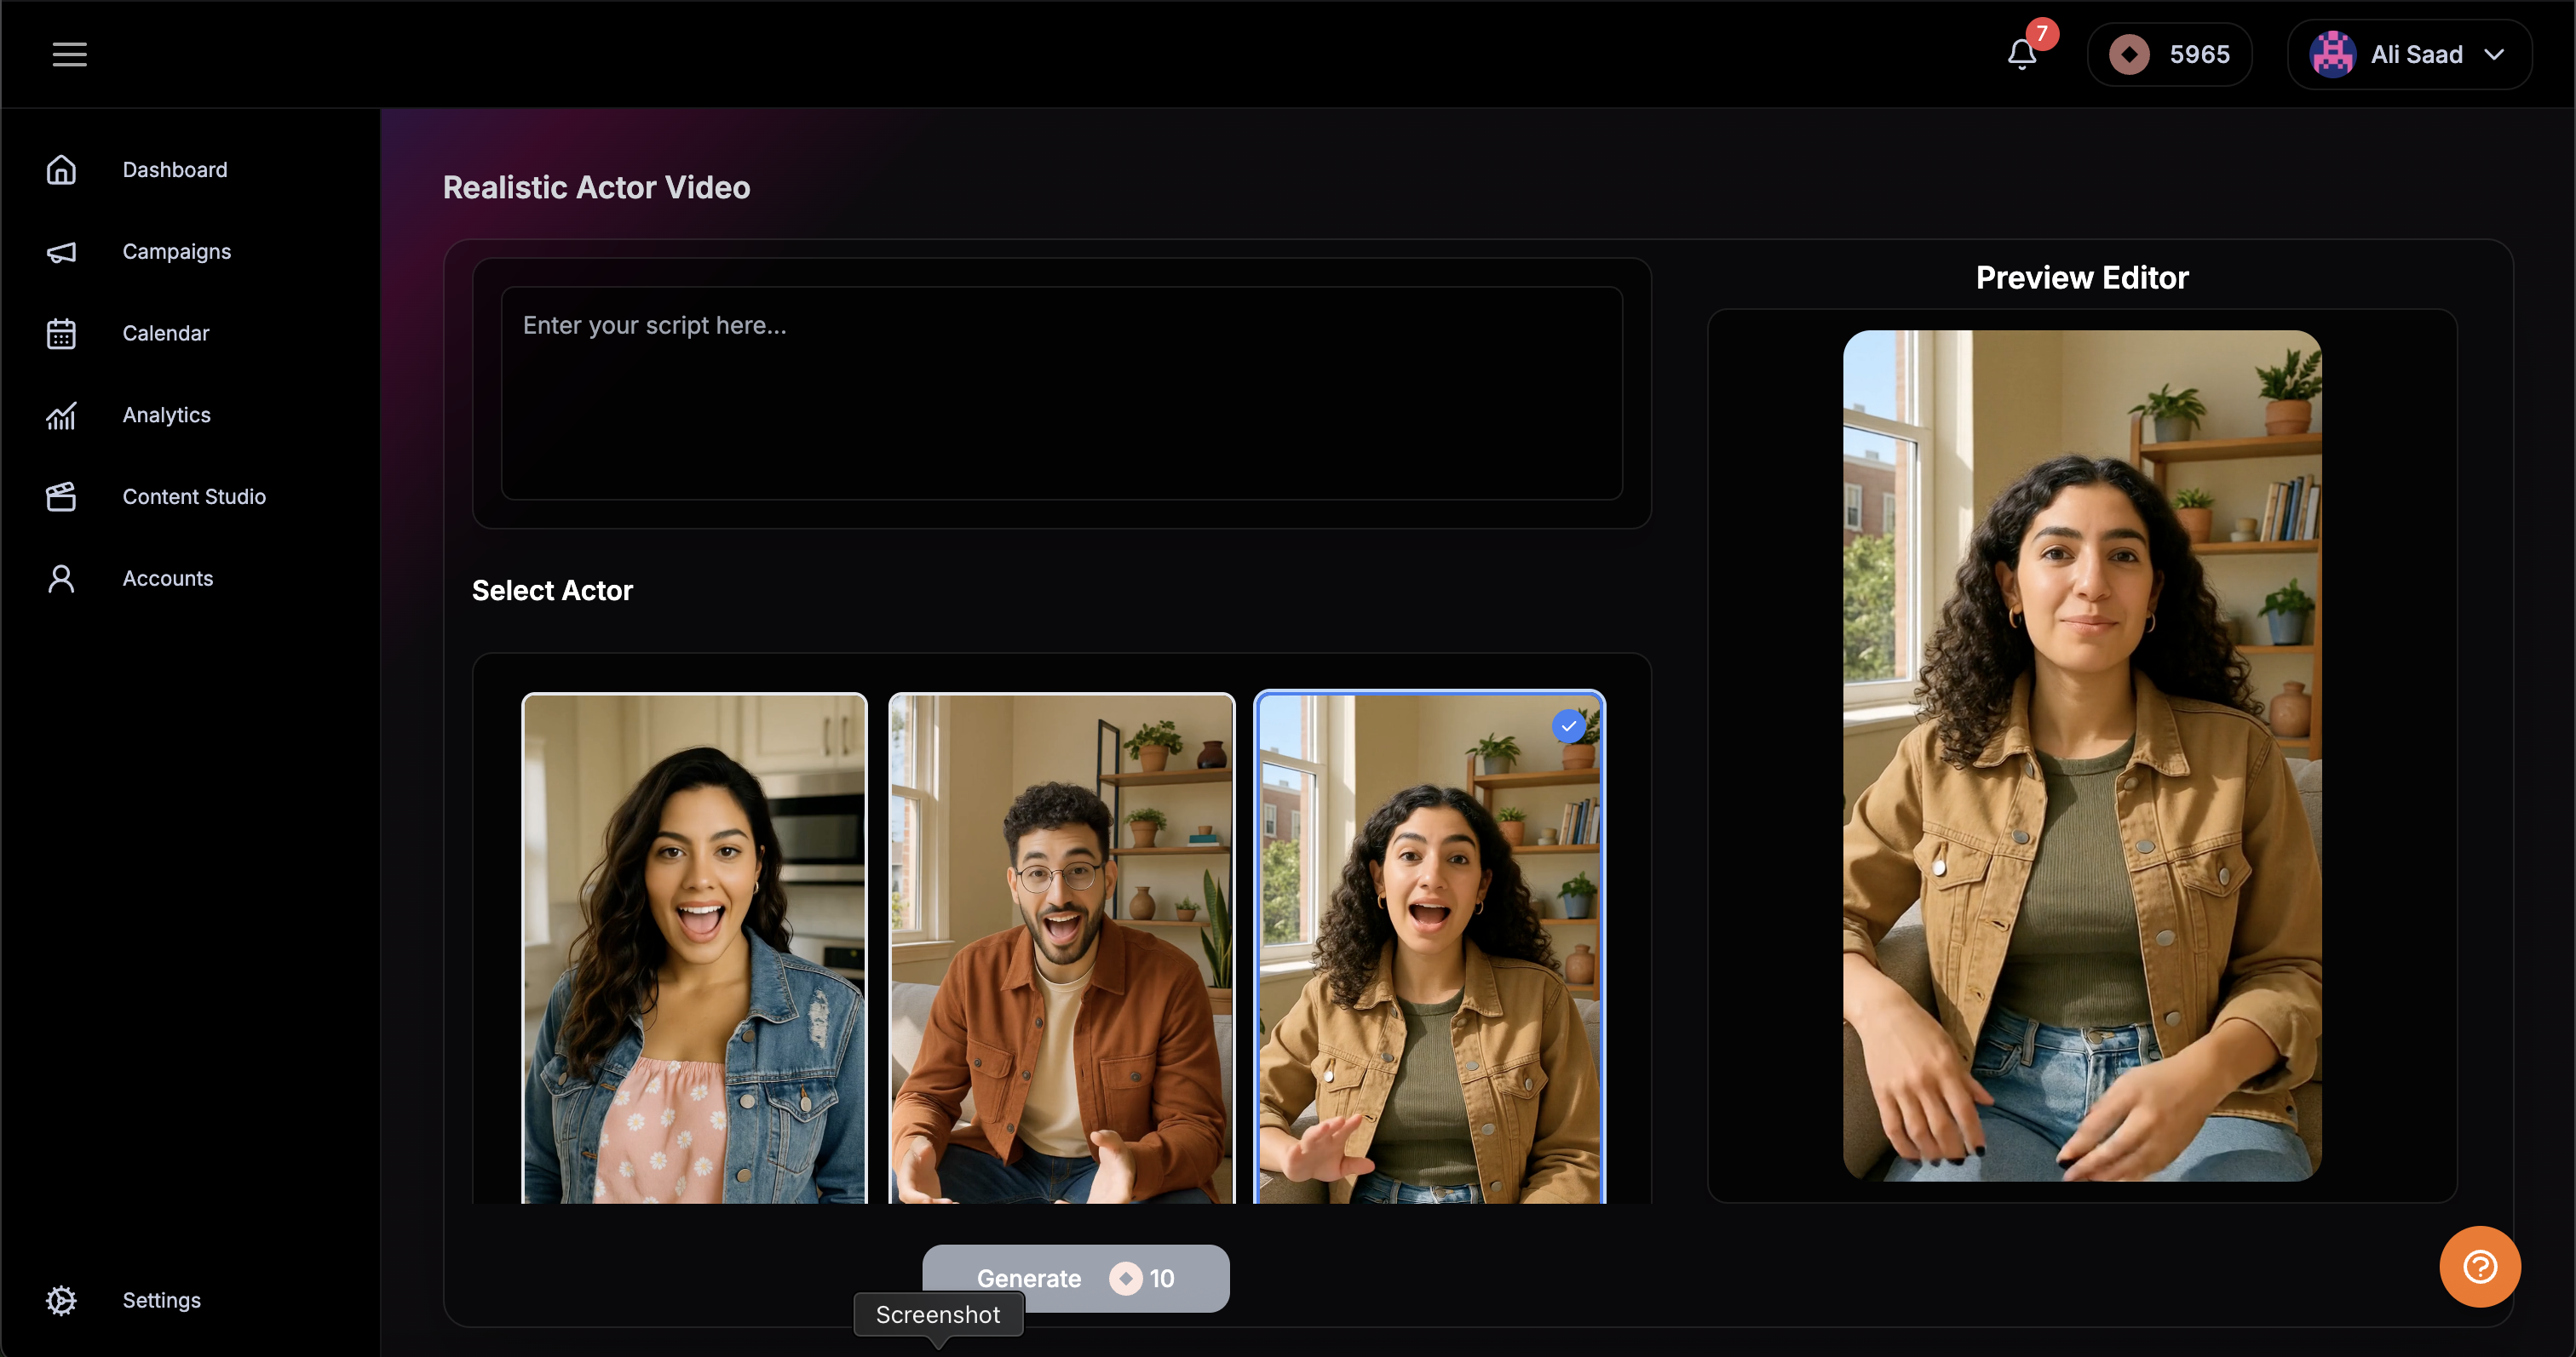Open the Campaigns section
The width and height of the screenshot is (2576, 1357).
pos(177,252)
